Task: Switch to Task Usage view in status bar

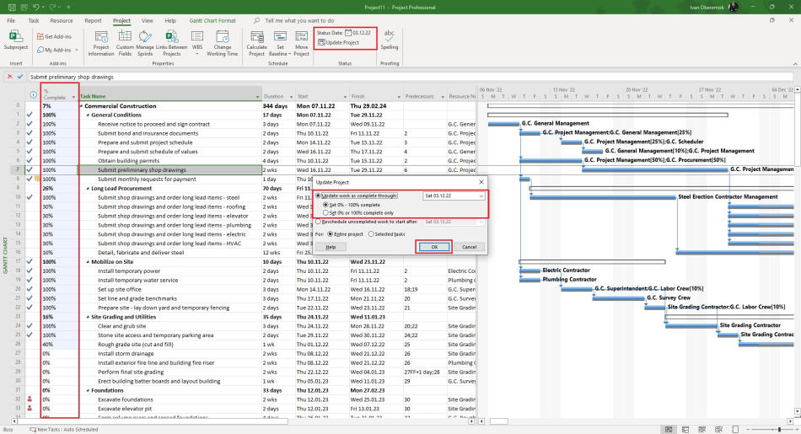Action: 685,430
